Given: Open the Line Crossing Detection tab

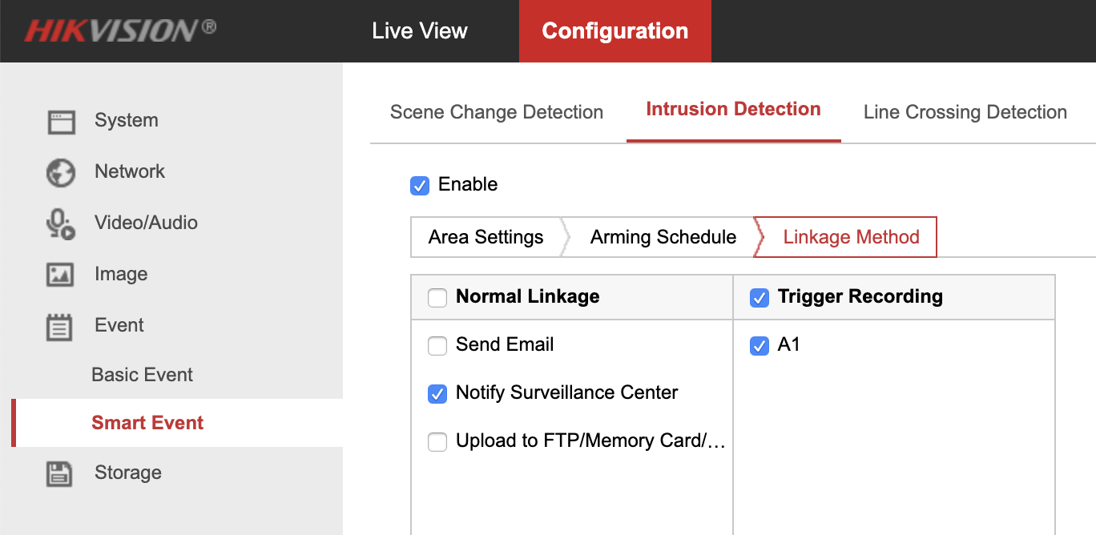Looking at the screenshot, I should pyautogui.click(x=965, y=112).
